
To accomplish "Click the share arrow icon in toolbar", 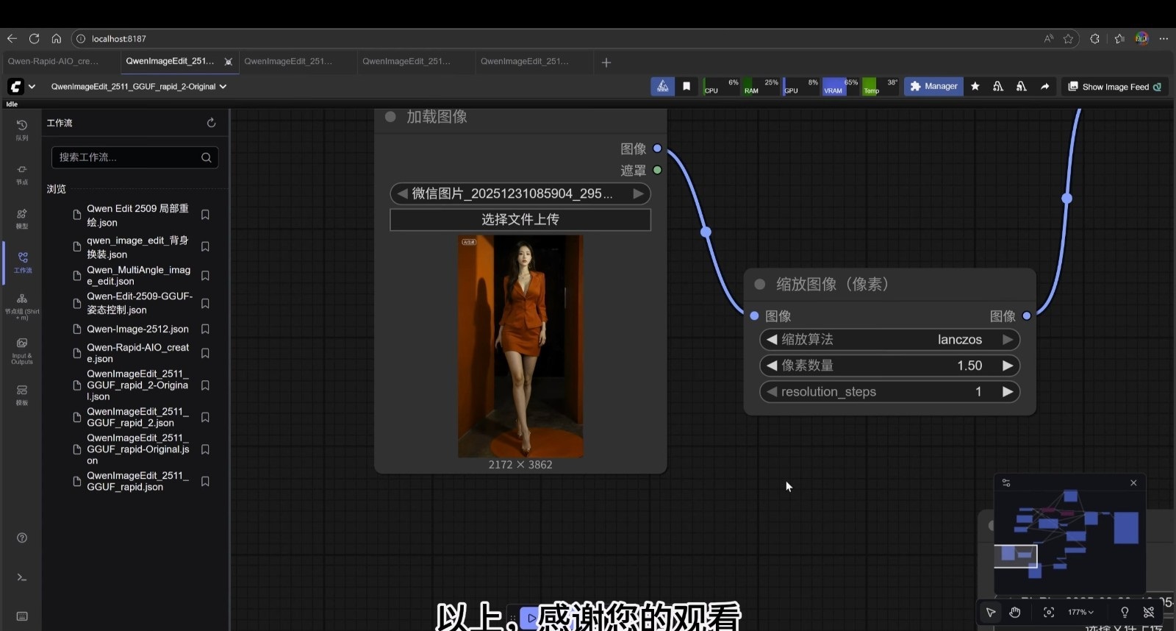I will tap(1044, 87).
